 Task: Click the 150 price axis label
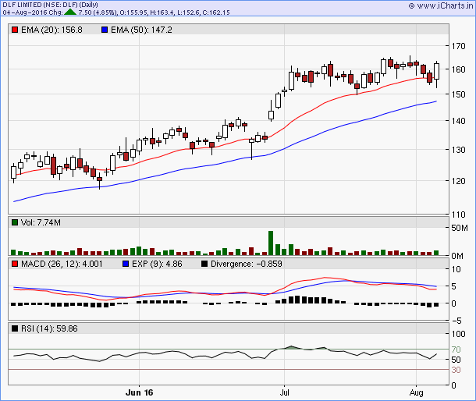tap(458, 94)
